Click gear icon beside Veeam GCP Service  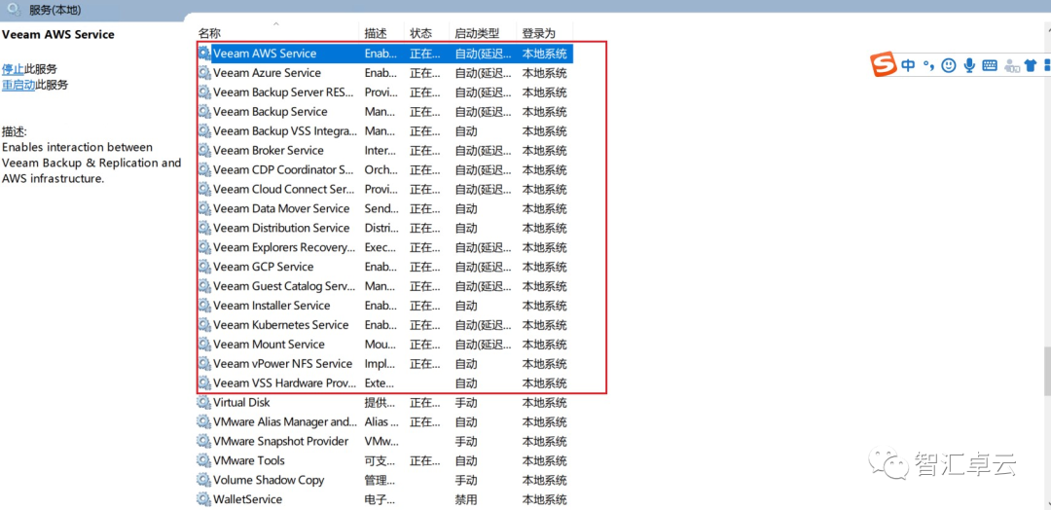[204, 267]
